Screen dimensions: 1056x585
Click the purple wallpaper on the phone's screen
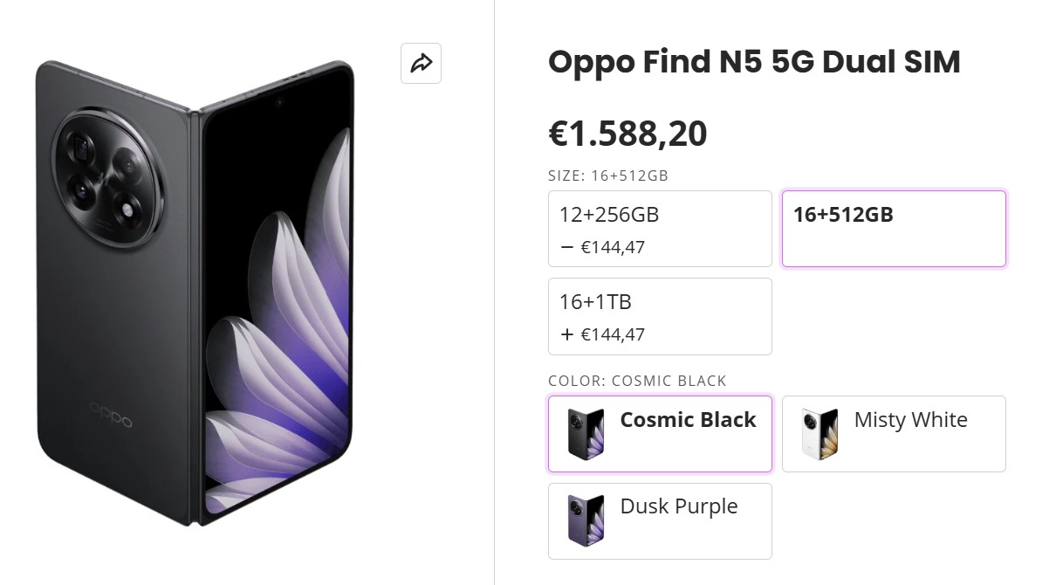(x=288, y=349)
